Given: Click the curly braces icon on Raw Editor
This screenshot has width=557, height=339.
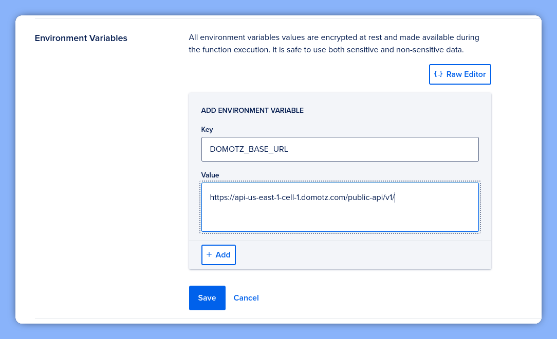Looking at the screenshot, I should pos(438,74).
